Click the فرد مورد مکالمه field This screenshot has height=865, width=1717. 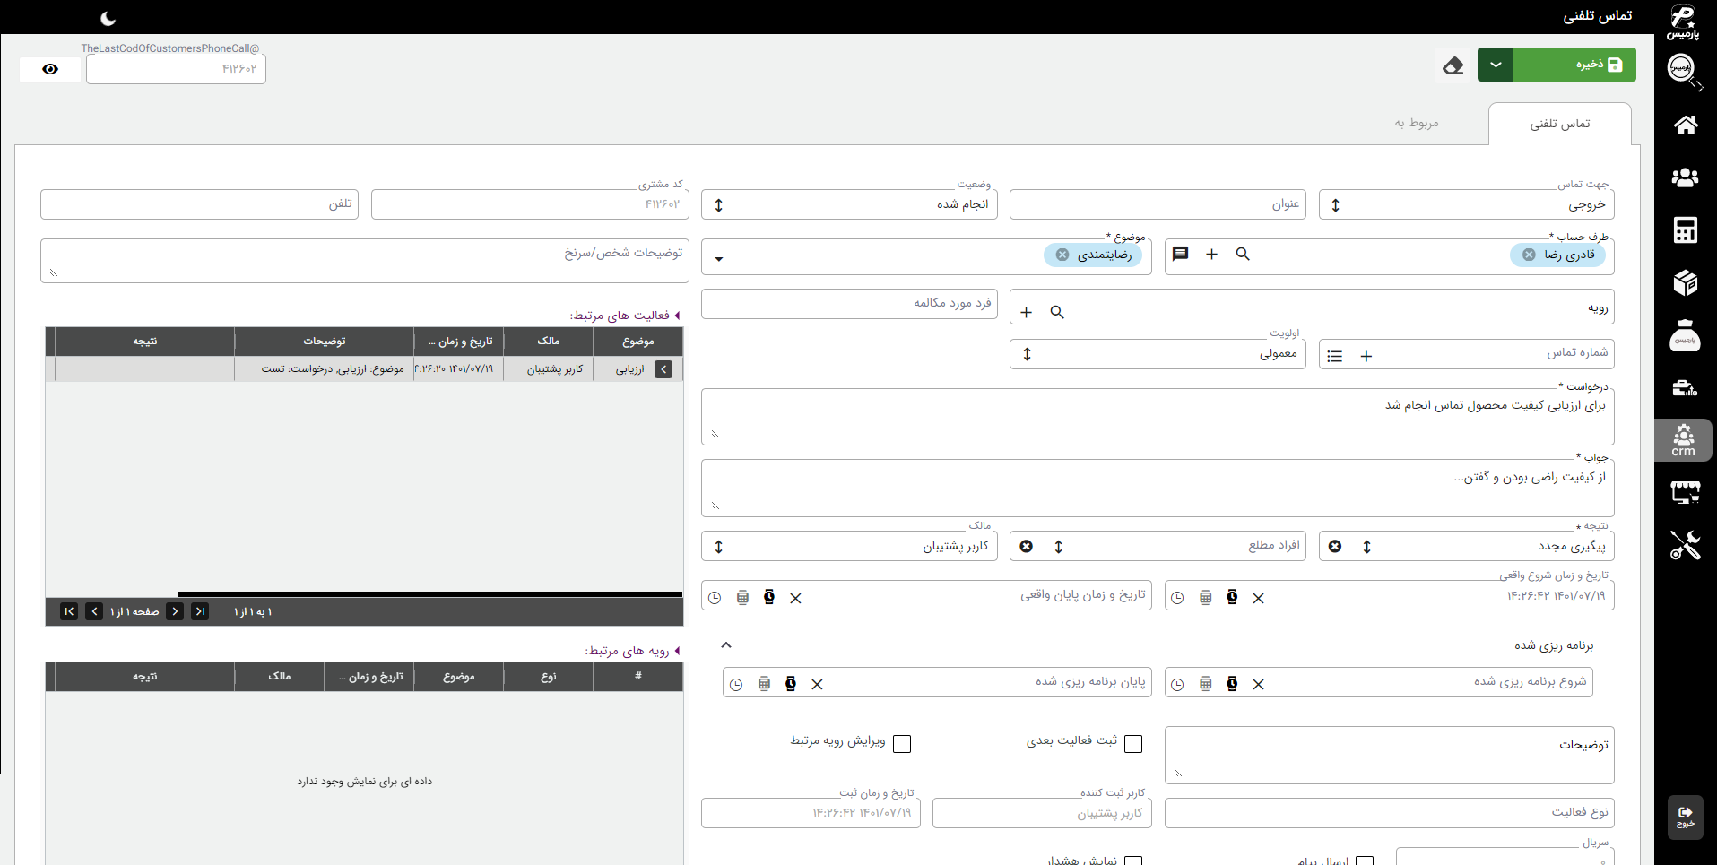tap(849, 304)
